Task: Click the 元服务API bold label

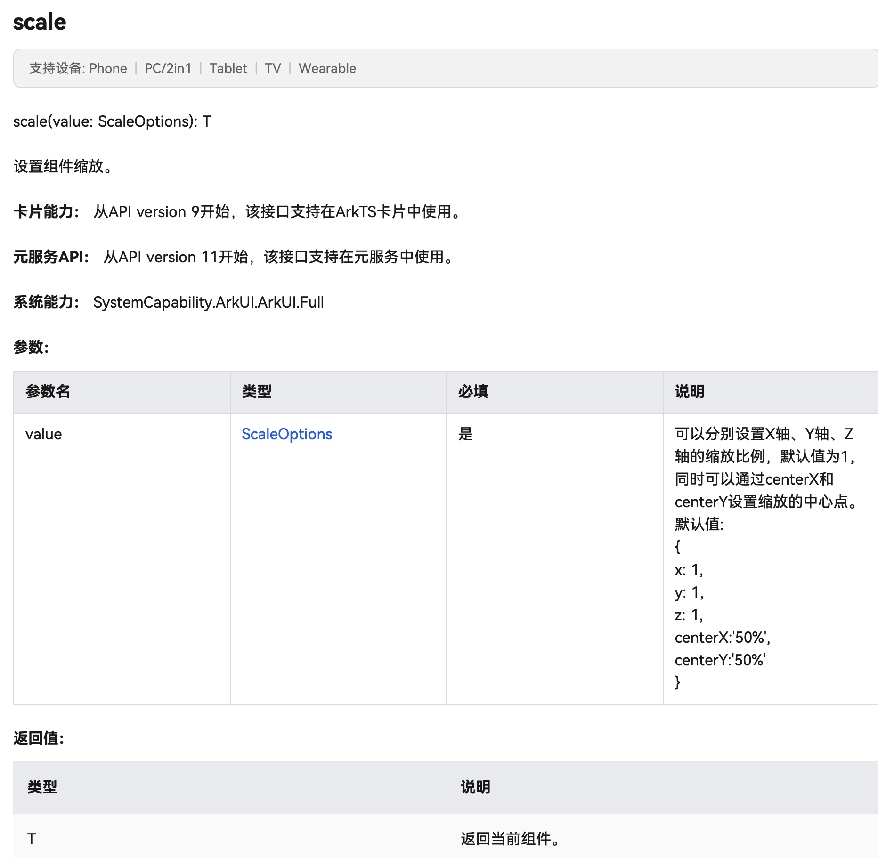Action: [51, 257]
